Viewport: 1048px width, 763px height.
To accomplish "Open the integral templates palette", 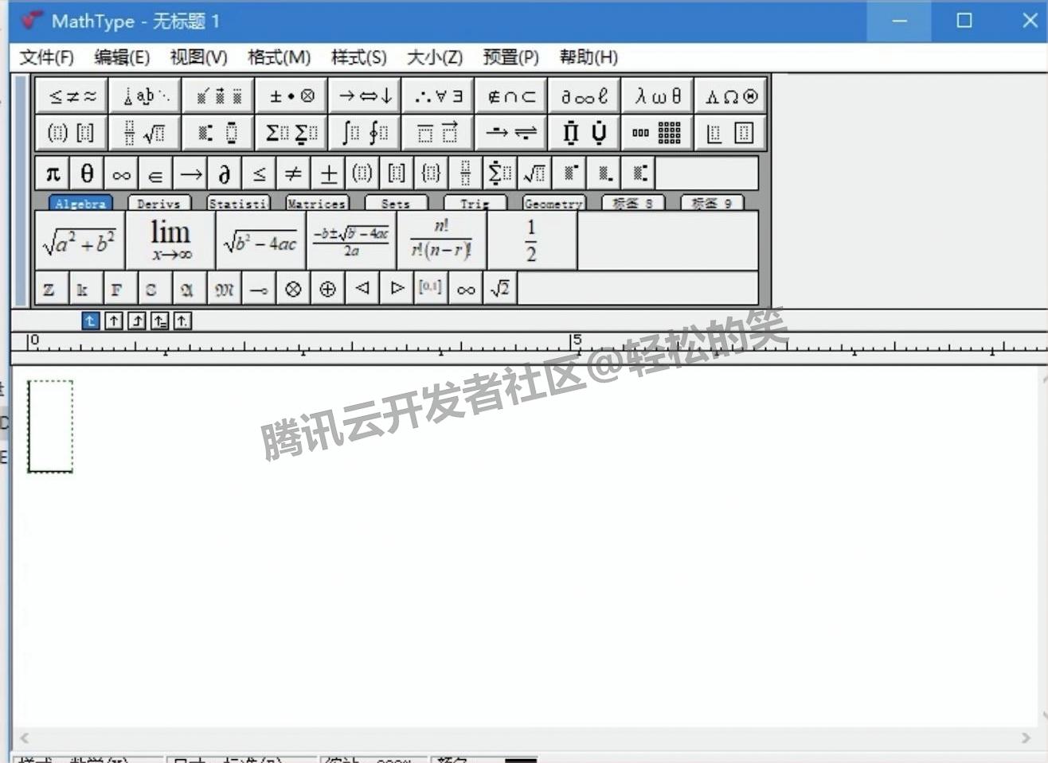I will pos(364,132).
